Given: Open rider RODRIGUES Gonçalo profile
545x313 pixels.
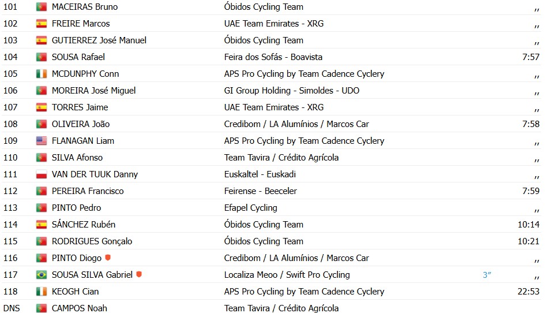Looking at the screenshot, I should tap(92, 241).
